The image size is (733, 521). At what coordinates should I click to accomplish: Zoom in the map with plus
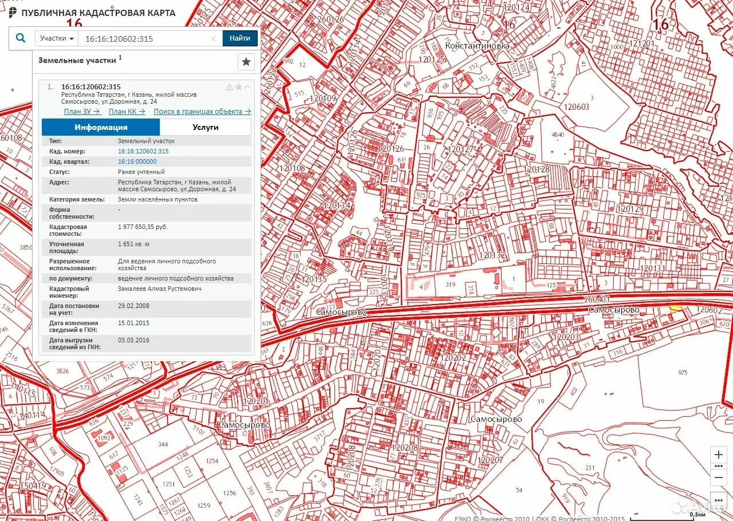click(719, 455)
